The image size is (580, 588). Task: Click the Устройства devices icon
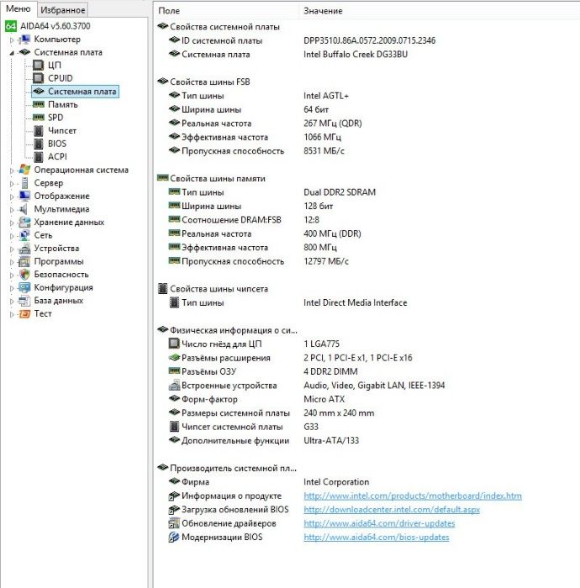click(x=24, y=249)
